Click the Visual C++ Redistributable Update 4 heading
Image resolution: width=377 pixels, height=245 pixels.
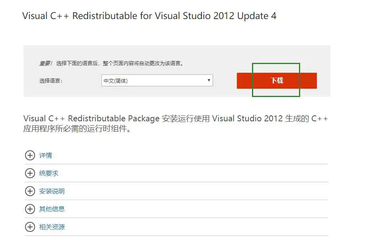tap(149, 16)
